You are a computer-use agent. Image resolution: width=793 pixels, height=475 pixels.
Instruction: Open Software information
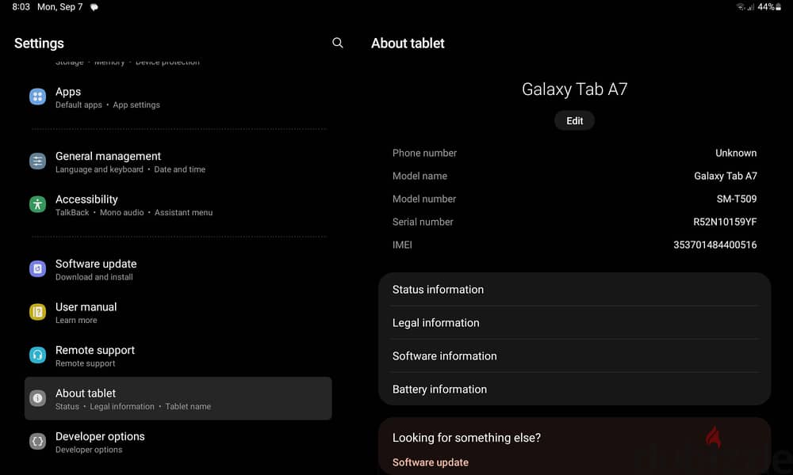coord(574,356)
